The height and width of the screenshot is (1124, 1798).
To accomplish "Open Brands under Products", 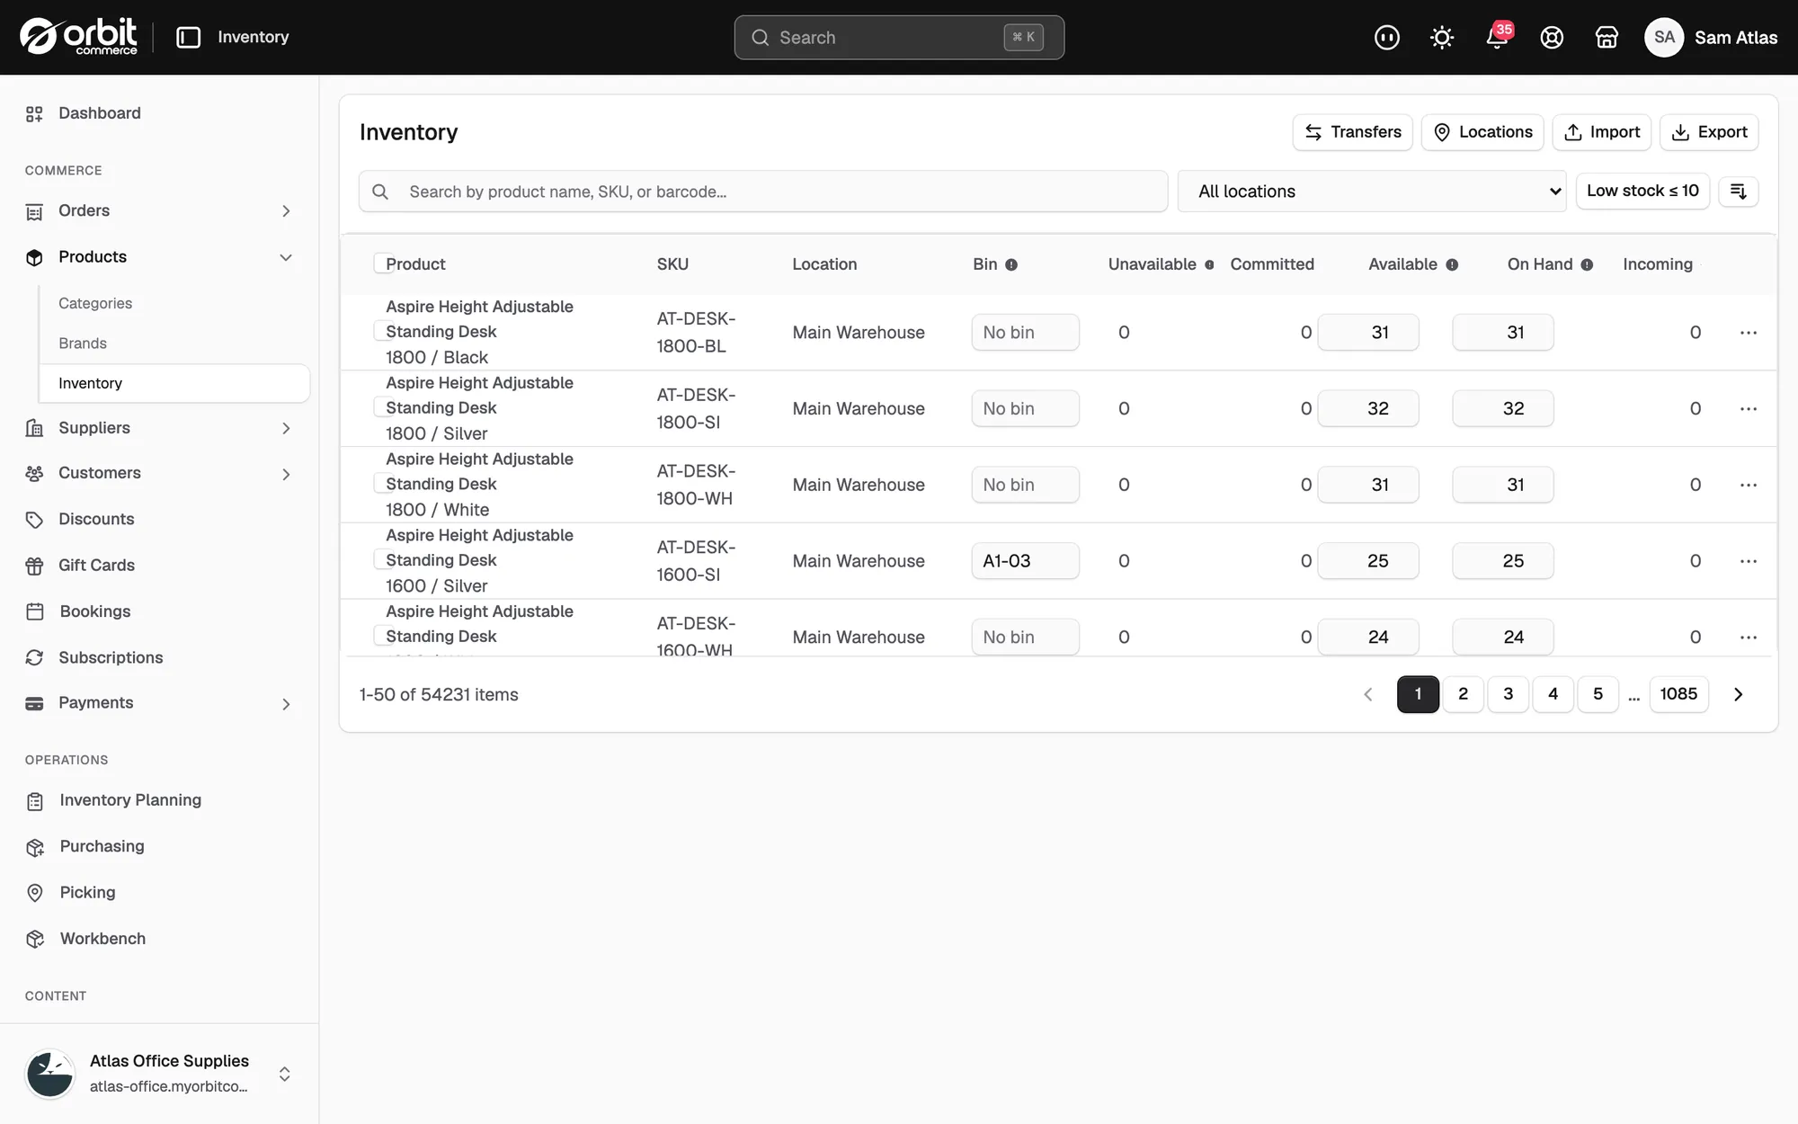I will click(x=83, y=343).
